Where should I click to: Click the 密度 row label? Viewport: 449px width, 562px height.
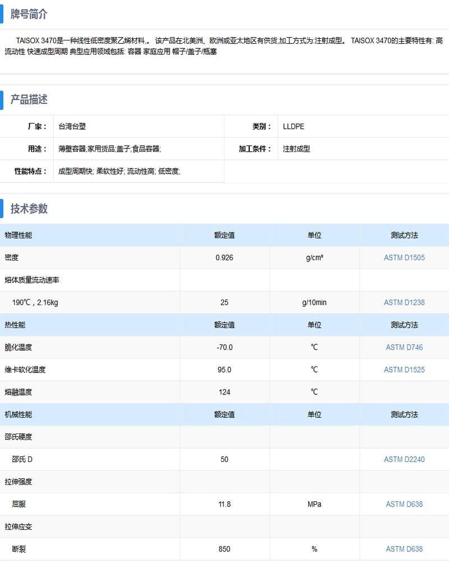coord(11,257)
